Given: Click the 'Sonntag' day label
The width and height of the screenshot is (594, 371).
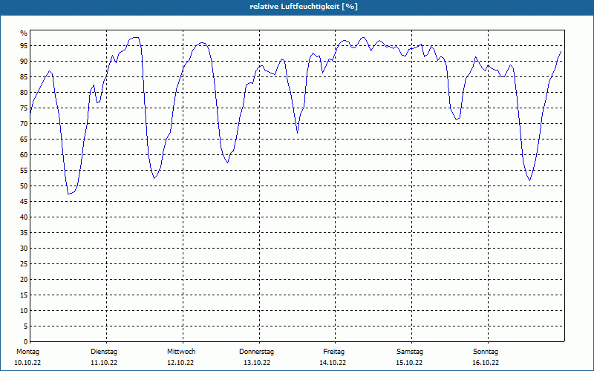Looking at the screenshot, I should 486,352.
